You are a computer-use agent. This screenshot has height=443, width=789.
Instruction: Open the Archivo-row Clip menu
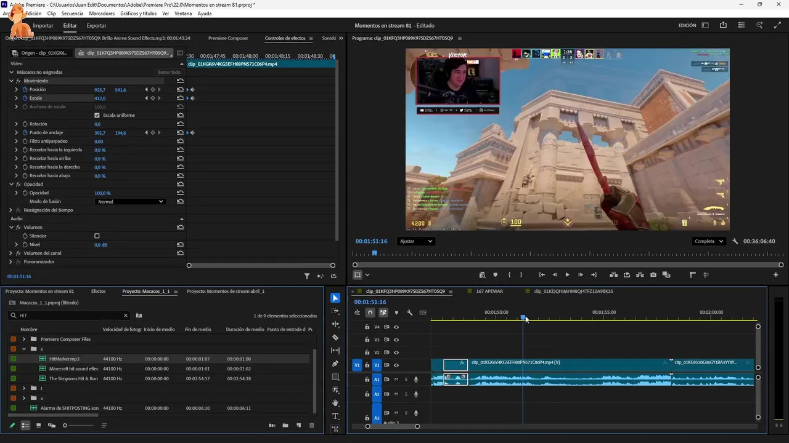(52, 13)
